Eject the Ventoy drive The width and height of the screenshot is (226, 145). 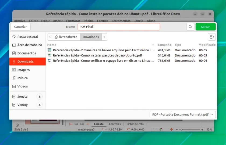(x=40, y=105)
